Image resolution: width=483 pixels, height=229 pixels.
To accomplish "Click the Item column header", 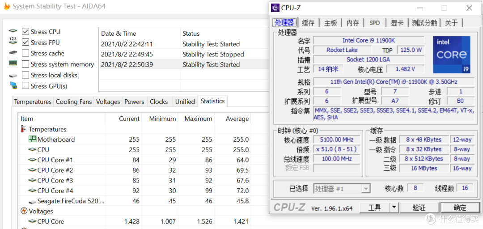I will click(x=62, y=119).
